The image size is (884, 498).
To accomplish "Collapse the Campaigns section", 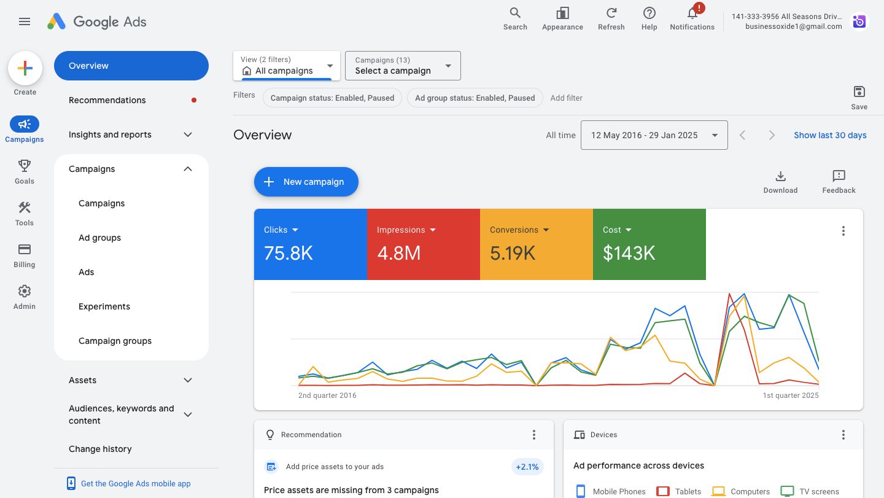I will (x=188, y=169).
